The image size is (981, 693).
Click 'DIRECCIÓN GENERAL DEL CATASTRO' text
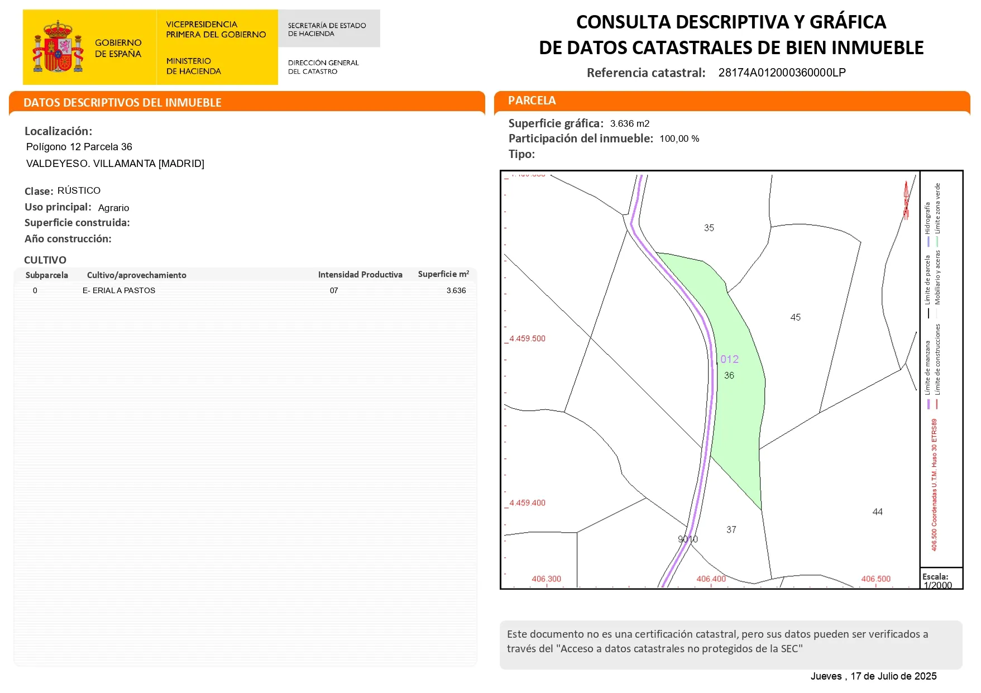(323, 67)
